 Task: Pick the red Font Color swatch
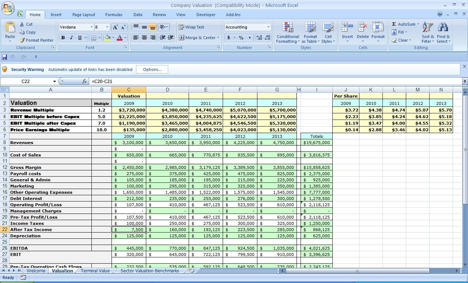tap(120, 38)
